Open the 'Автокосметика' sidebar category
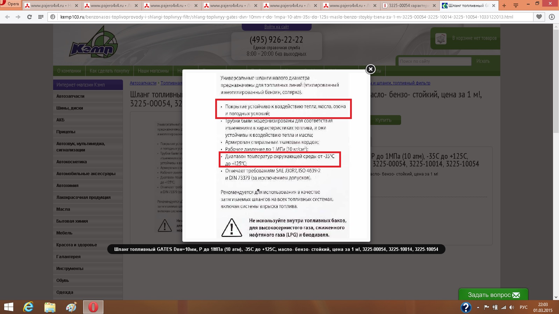559x314 pixels. [x=88, y=162]
